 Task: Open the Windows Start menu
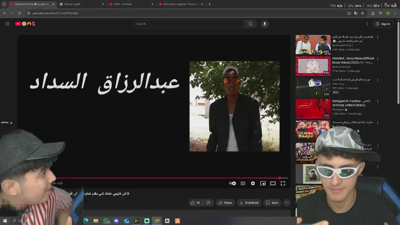5,221
